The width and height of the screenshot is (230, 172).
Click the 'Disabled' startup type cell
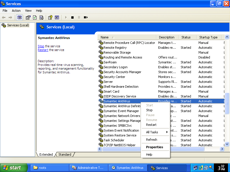coord(204,57)
